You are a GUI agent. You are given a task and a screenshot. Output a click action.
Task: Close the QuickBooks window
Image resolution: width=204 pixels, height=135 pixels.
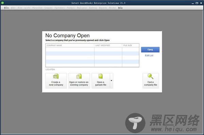[x=201, y=3]
